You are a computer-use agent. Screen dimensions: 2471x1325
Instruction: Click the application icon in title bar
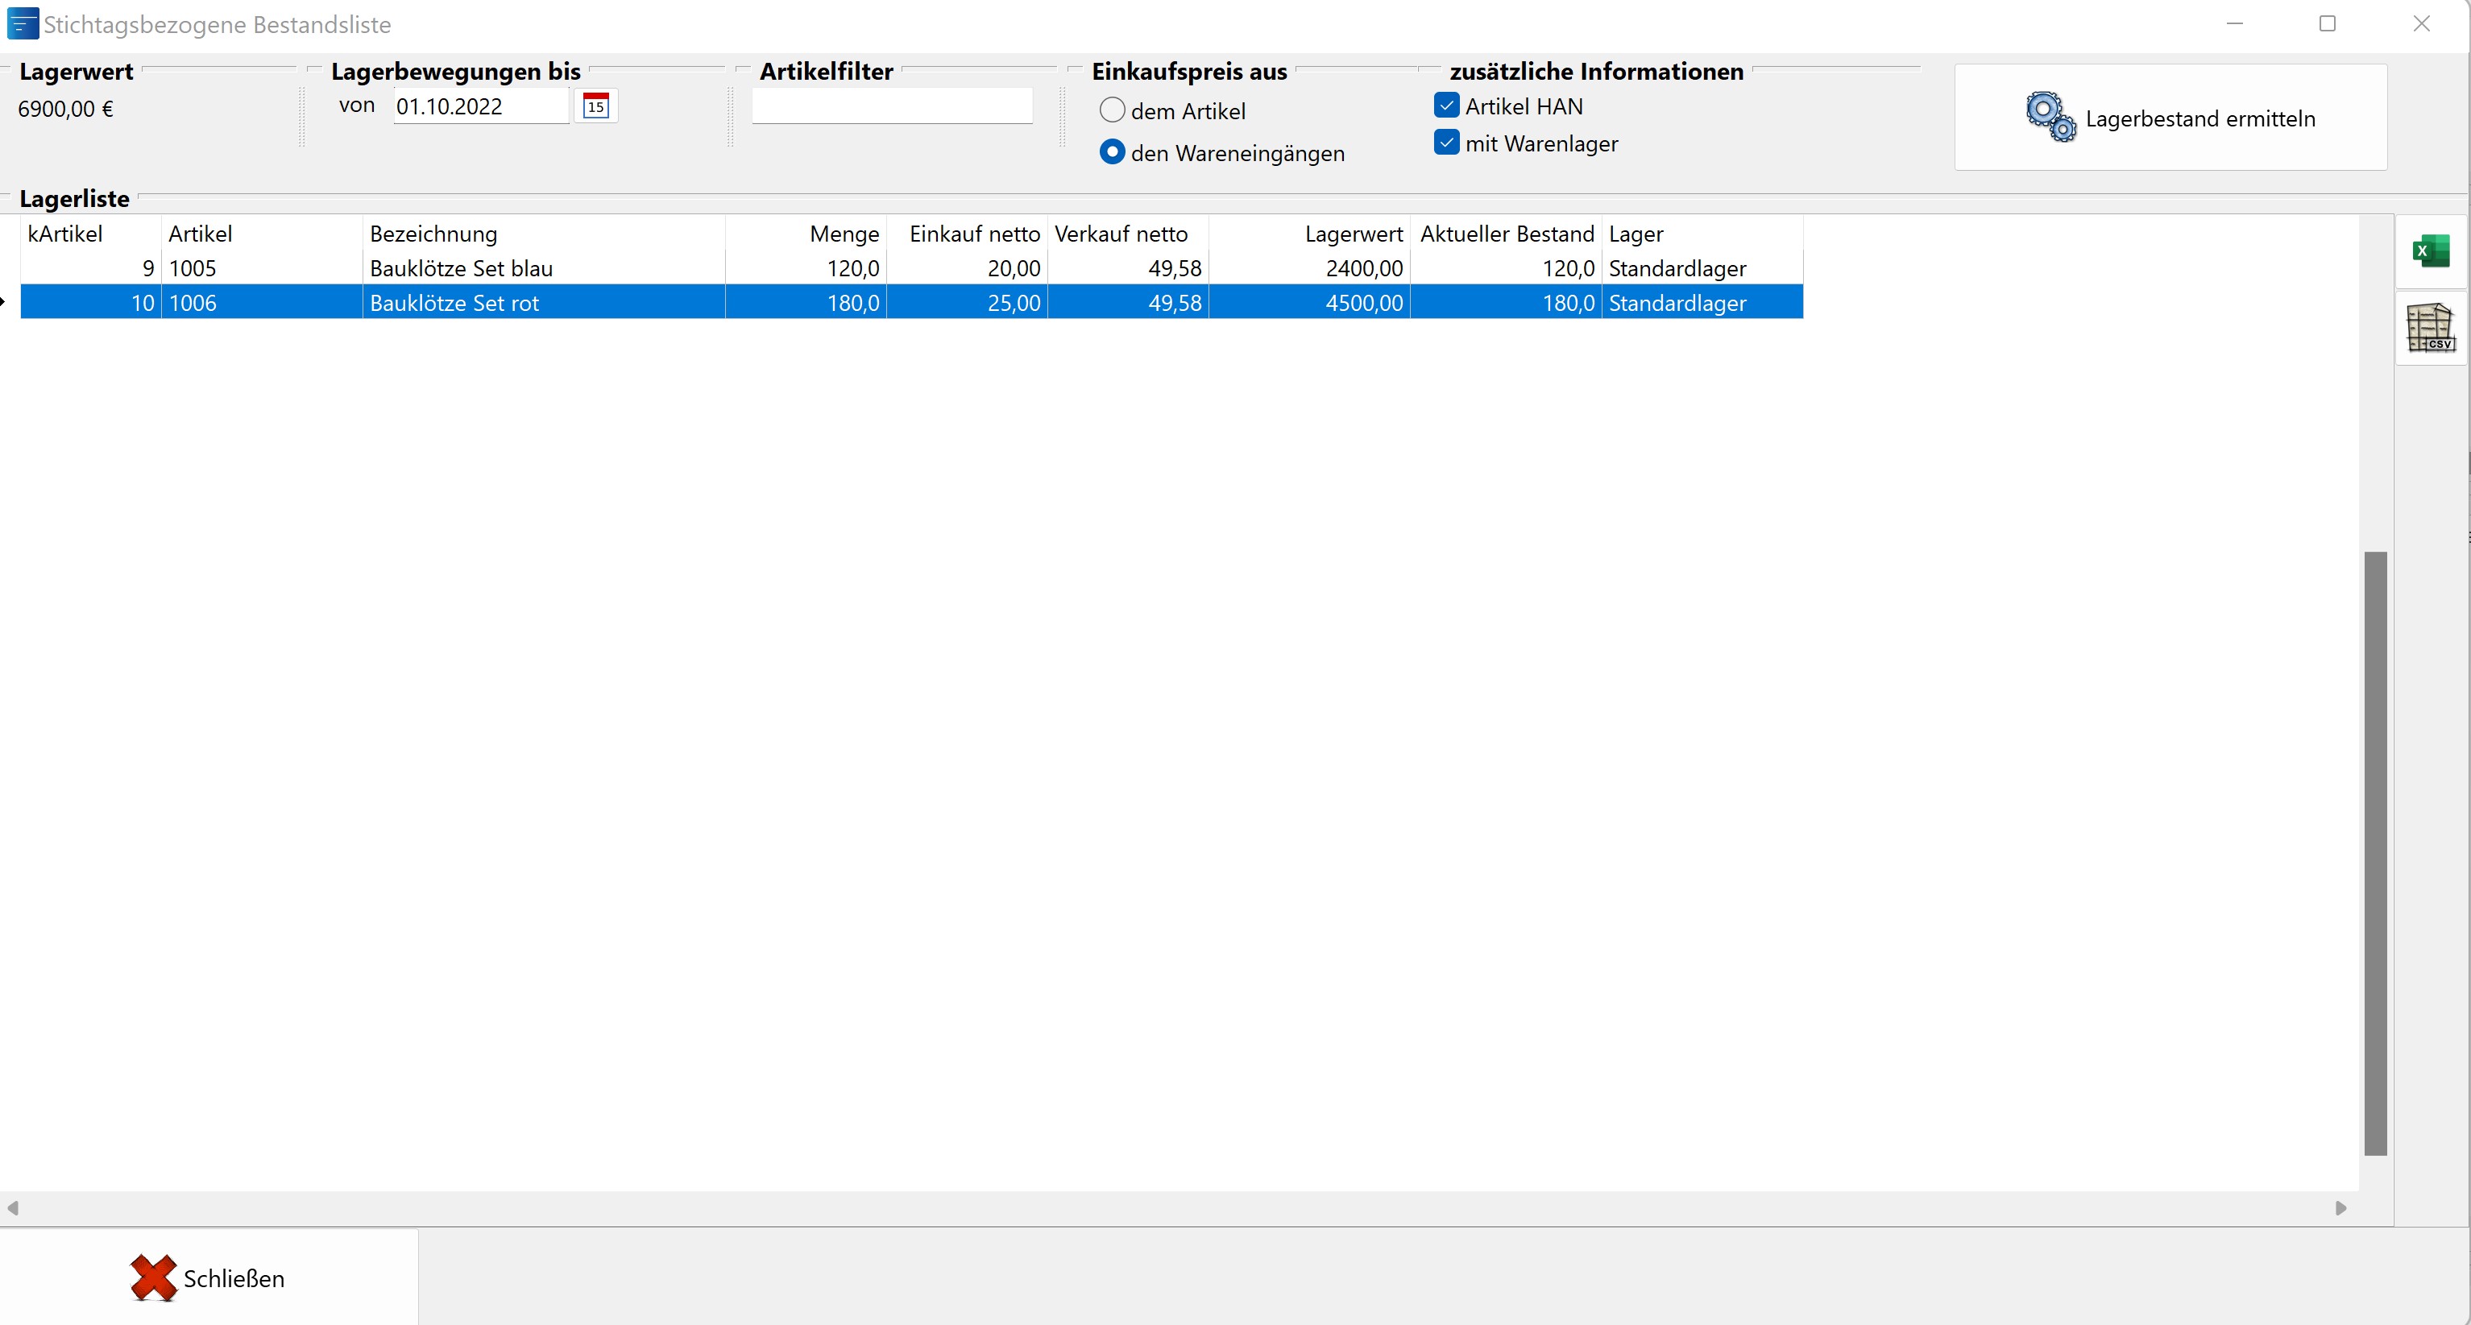(x=22, y=24)
